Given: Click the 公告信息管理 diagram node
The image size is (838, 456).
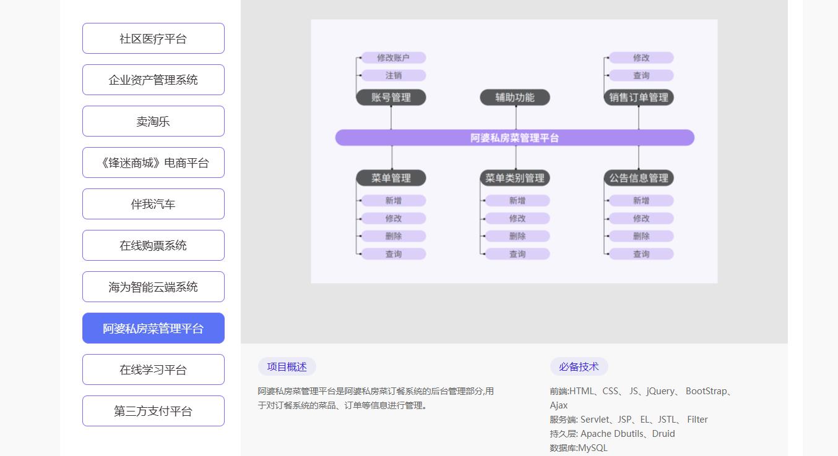Looking at the screenshot, I should (639, 178).
